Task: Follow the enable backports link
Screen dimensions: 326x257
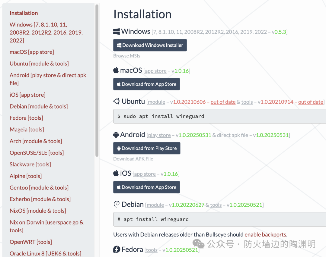Action: pyautogui.click(x=265, y=234)
